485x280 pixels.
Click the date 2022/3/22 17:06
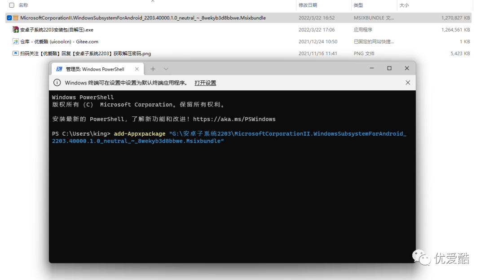317,30
